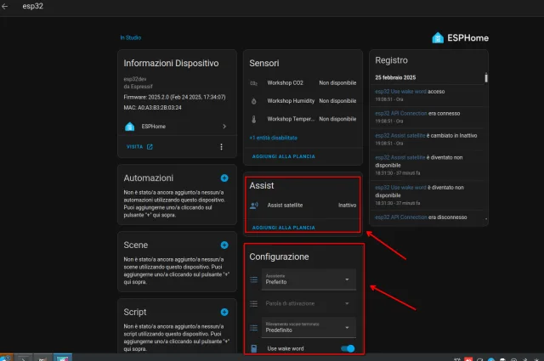Open the Parola di attivazione dropdown
This screenshot has height=361, width=544.
(x=309, y=303)
